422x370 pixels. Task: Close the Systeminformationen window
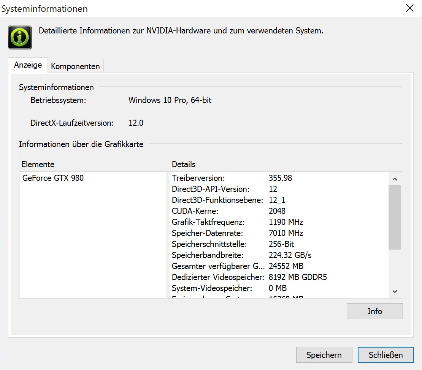click(x=410, y=8)
